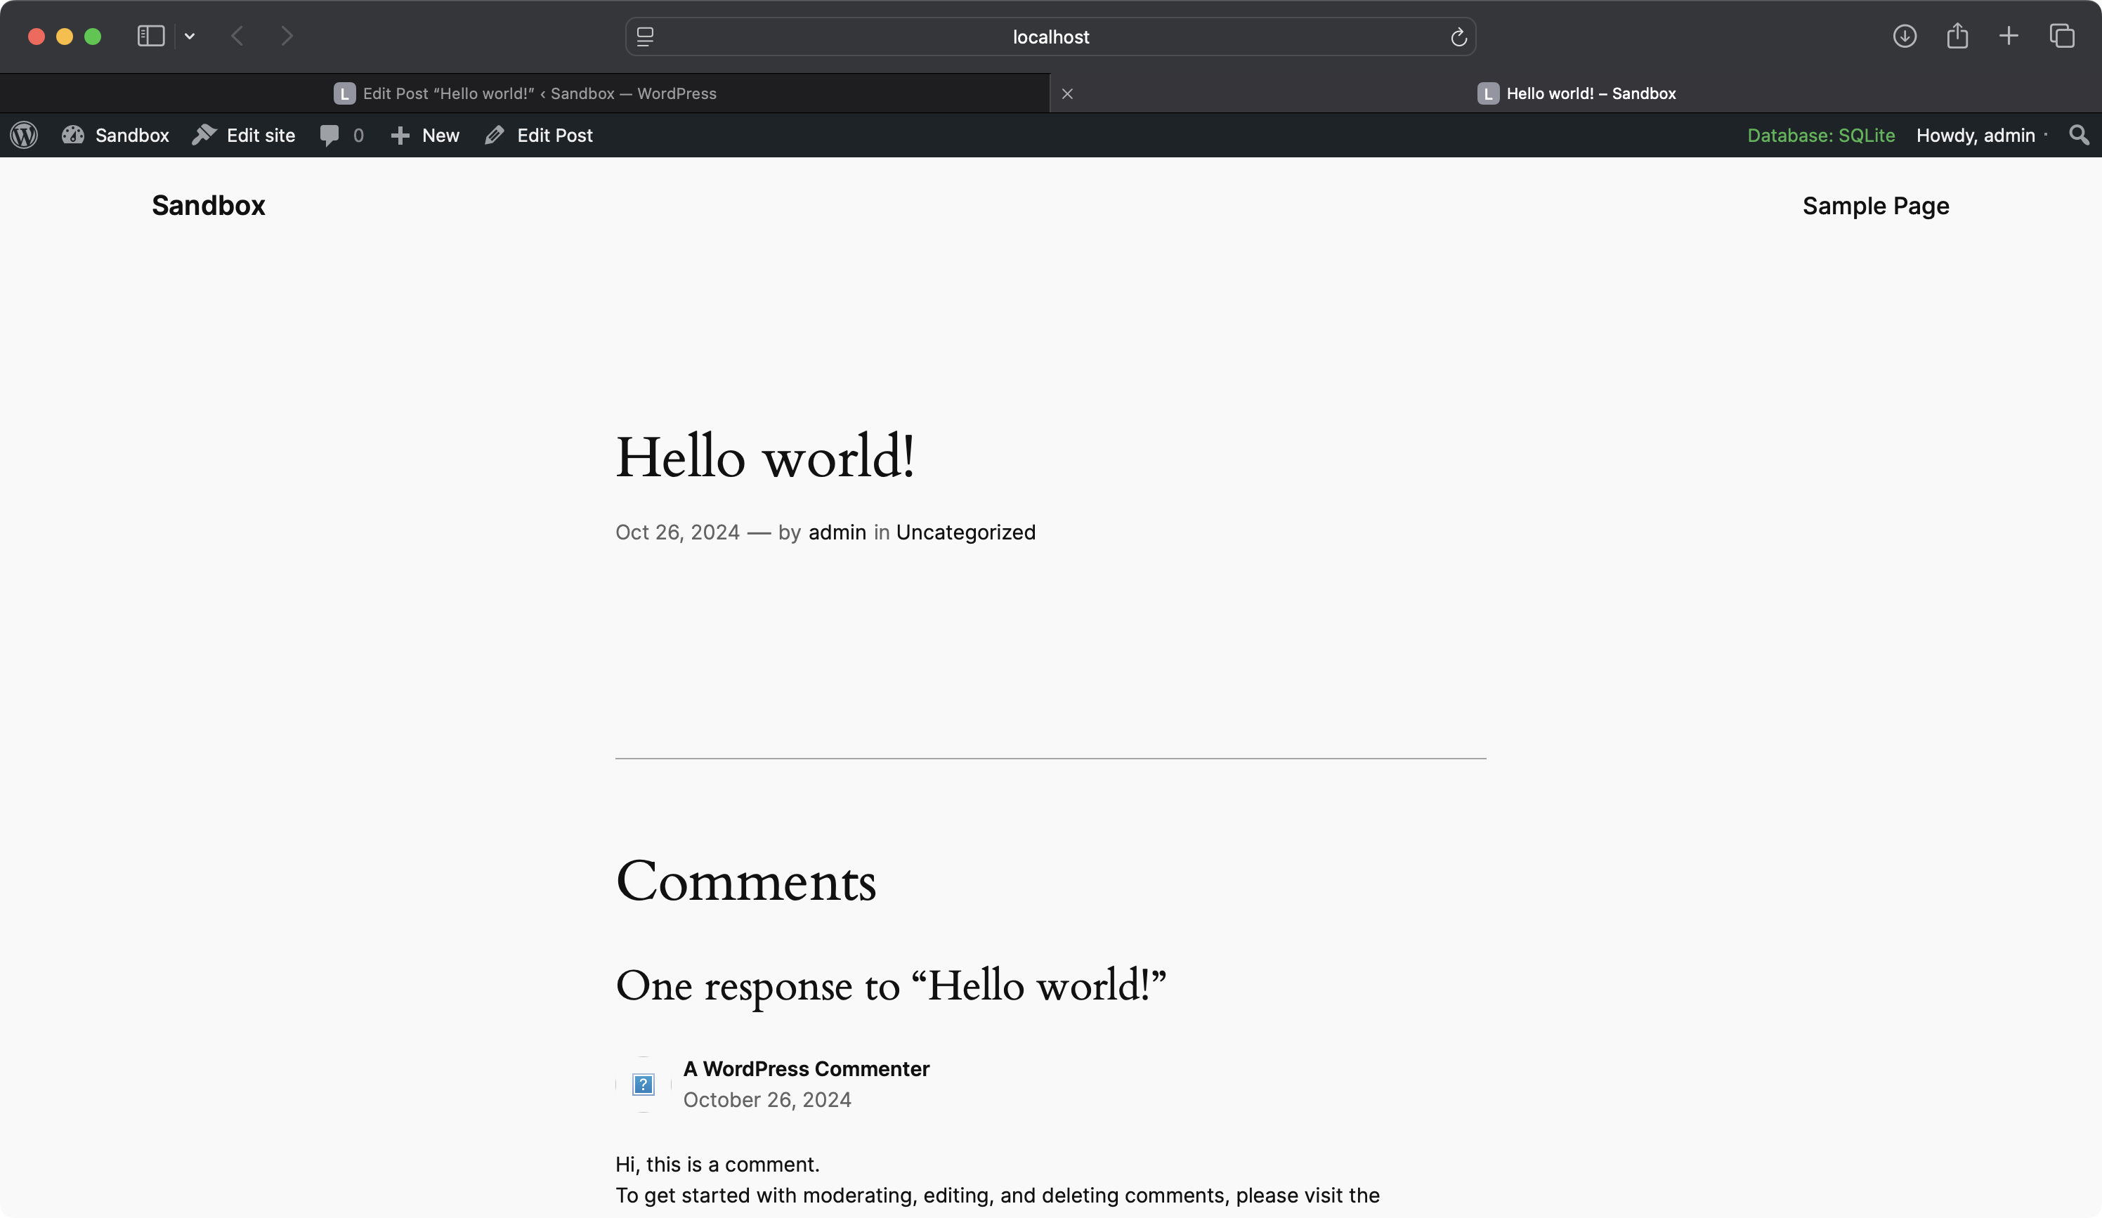Click Database: SQLite in admin bar
This screenshot has width=2102, height=1218.
coord(1821,135)
